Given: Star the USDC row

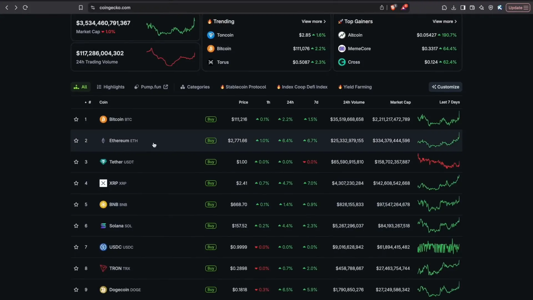Looking at the screenshot, I should 76,247.
